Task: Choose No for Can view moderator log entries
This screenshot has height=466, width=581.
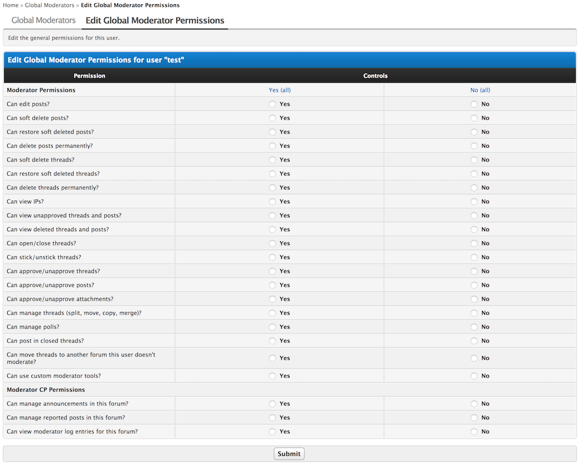Action: 474,432
